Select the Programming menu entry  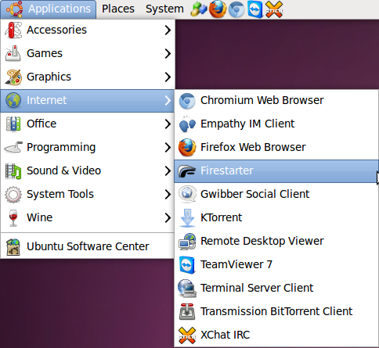pos(88,148)
